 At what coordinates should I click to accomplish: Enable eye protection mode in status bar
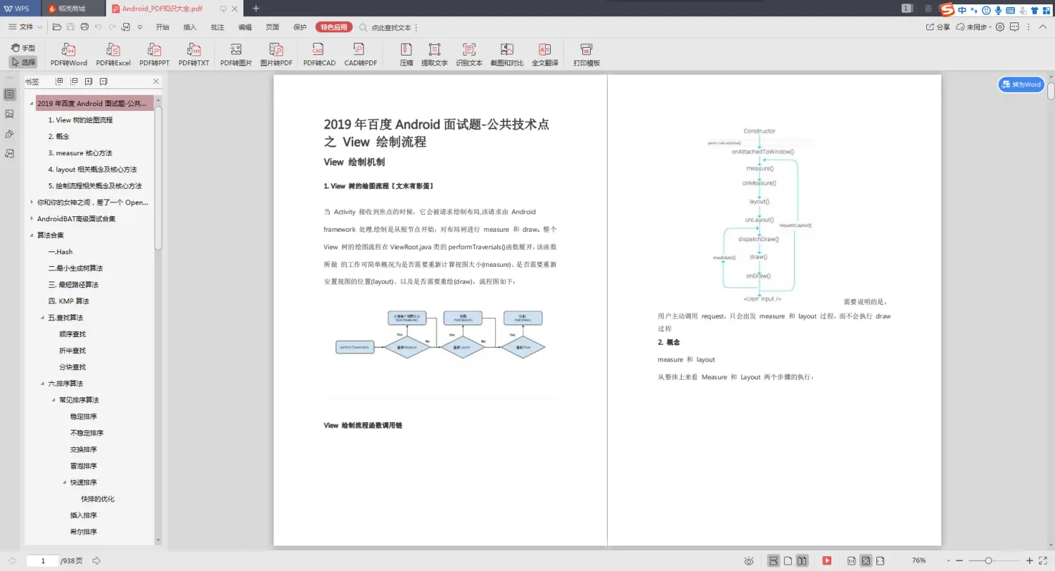point(748,560)
